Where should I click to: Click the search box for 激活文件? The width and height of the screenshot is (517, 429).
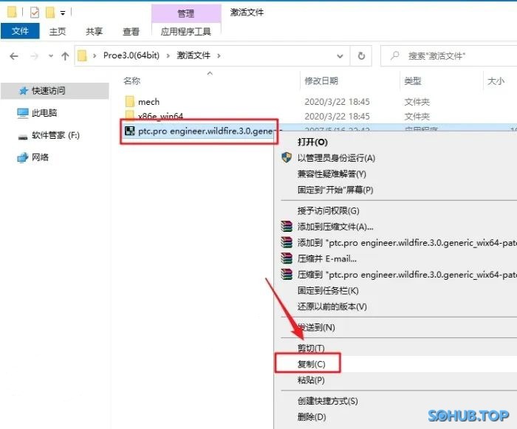tap(448, 55)
